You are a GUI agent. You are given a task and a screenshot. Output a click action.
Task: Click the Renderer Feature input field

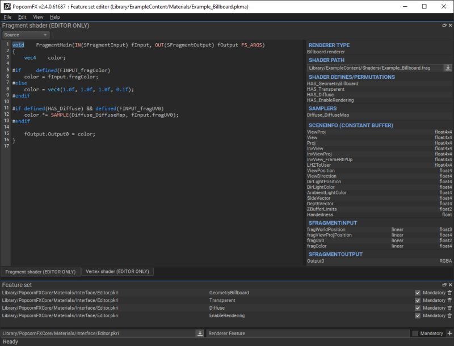pyautogui.click(x=308, y=334)
